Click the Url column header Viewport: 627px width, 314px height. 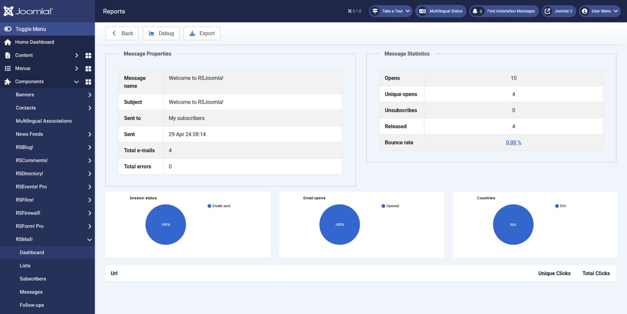[x=114, y=273]
